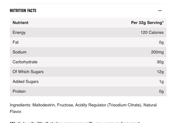This screenshot has height=123, width=176.
Task: Click the NUTRITION FACTS heading
Action: click(x=23, y=11)
